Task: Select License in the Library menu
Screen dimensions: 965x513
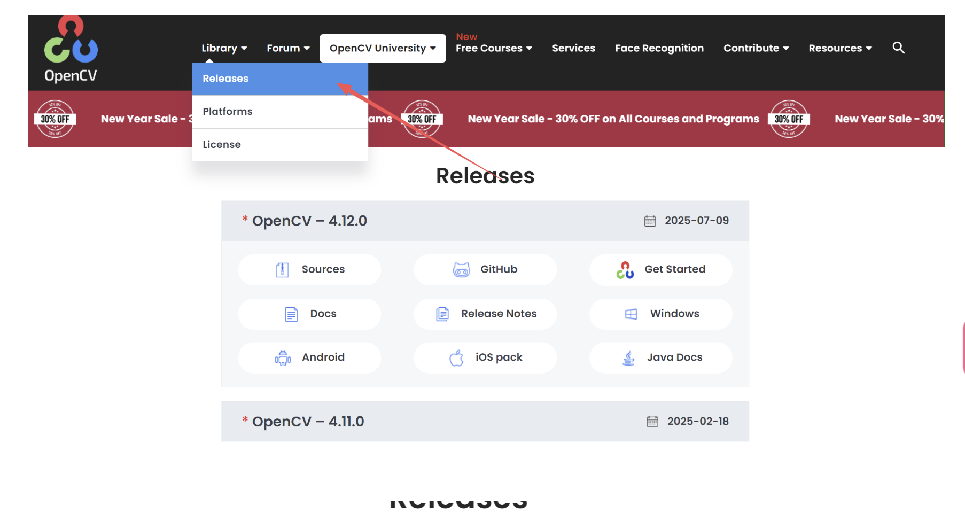Action: click(x=280, y=145)
